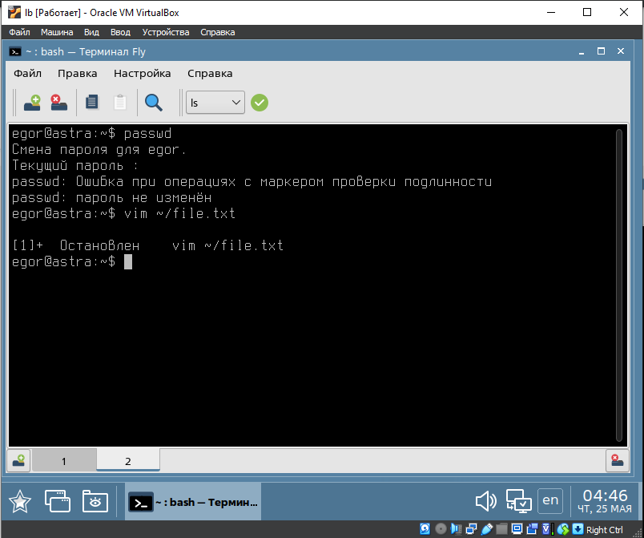Click the display settings status icon

[517, 529]
